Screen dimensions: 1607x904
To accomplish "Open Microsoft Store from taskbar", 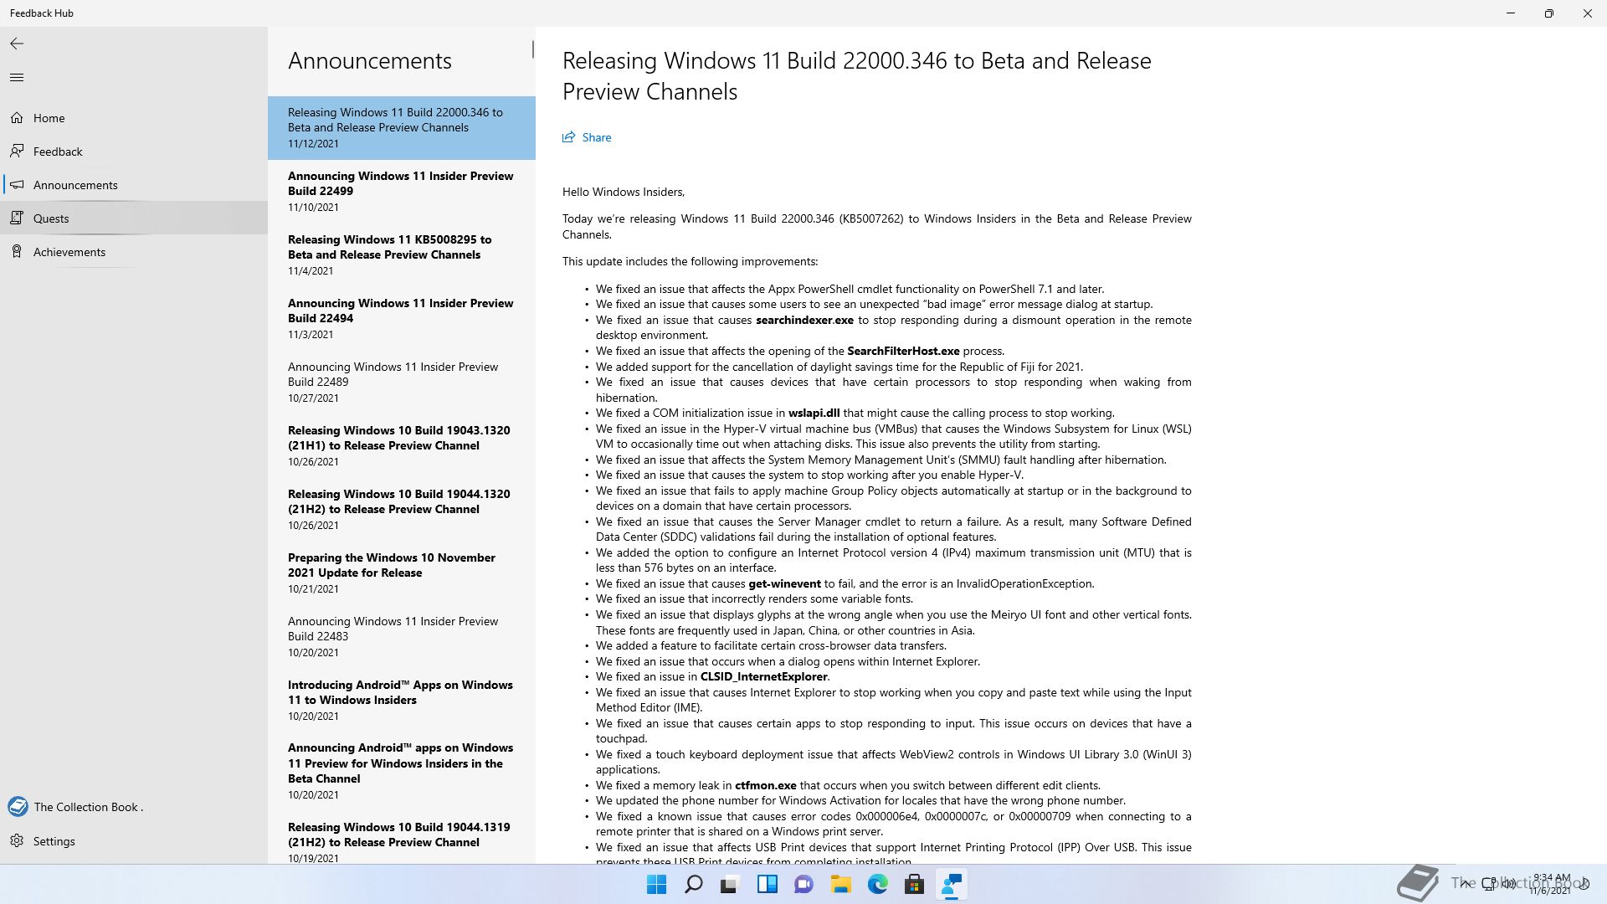I will point(914,884).
